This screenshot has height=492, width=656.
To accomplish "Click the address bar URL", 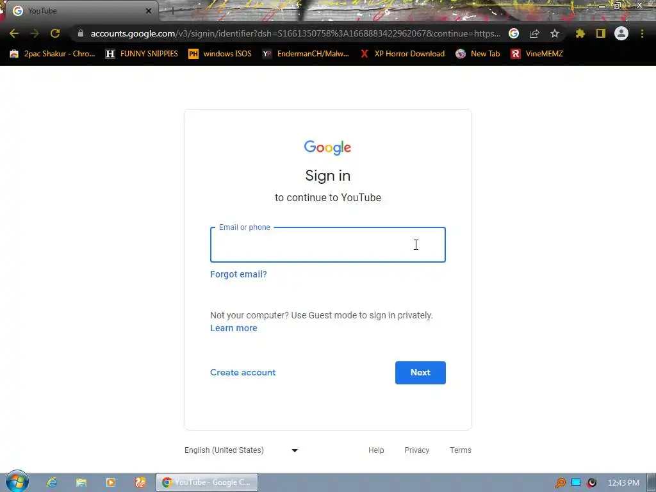I will click(x=295, y=33).
